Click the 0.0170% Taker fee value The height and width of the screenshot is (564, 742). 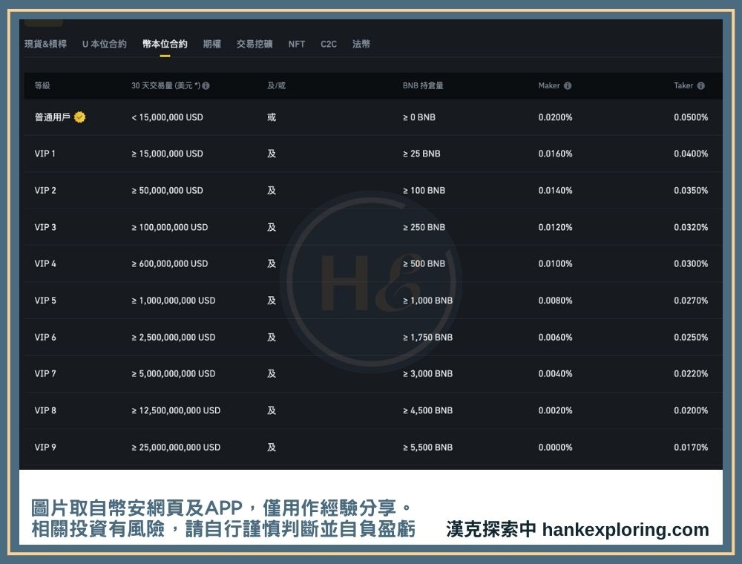point(691,447)
